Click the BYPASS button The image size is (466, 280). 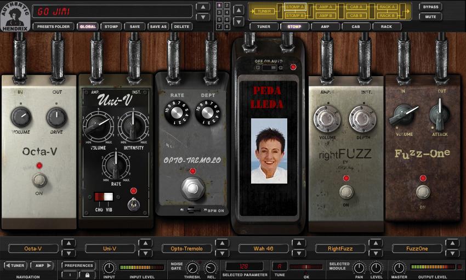point(430,7)
